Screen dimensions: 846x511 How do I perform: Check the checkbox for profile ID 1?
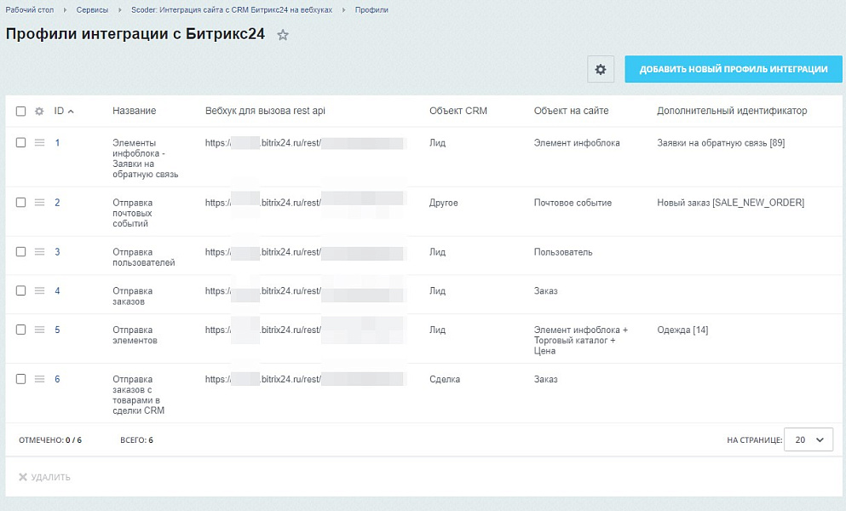pyautogui.click(x=21, y=143)
